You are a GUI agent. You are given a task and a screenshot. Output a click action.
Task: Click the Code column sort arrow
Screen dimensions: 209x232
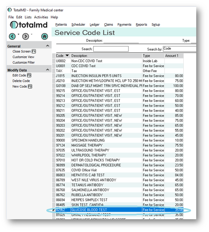(67, 56)
